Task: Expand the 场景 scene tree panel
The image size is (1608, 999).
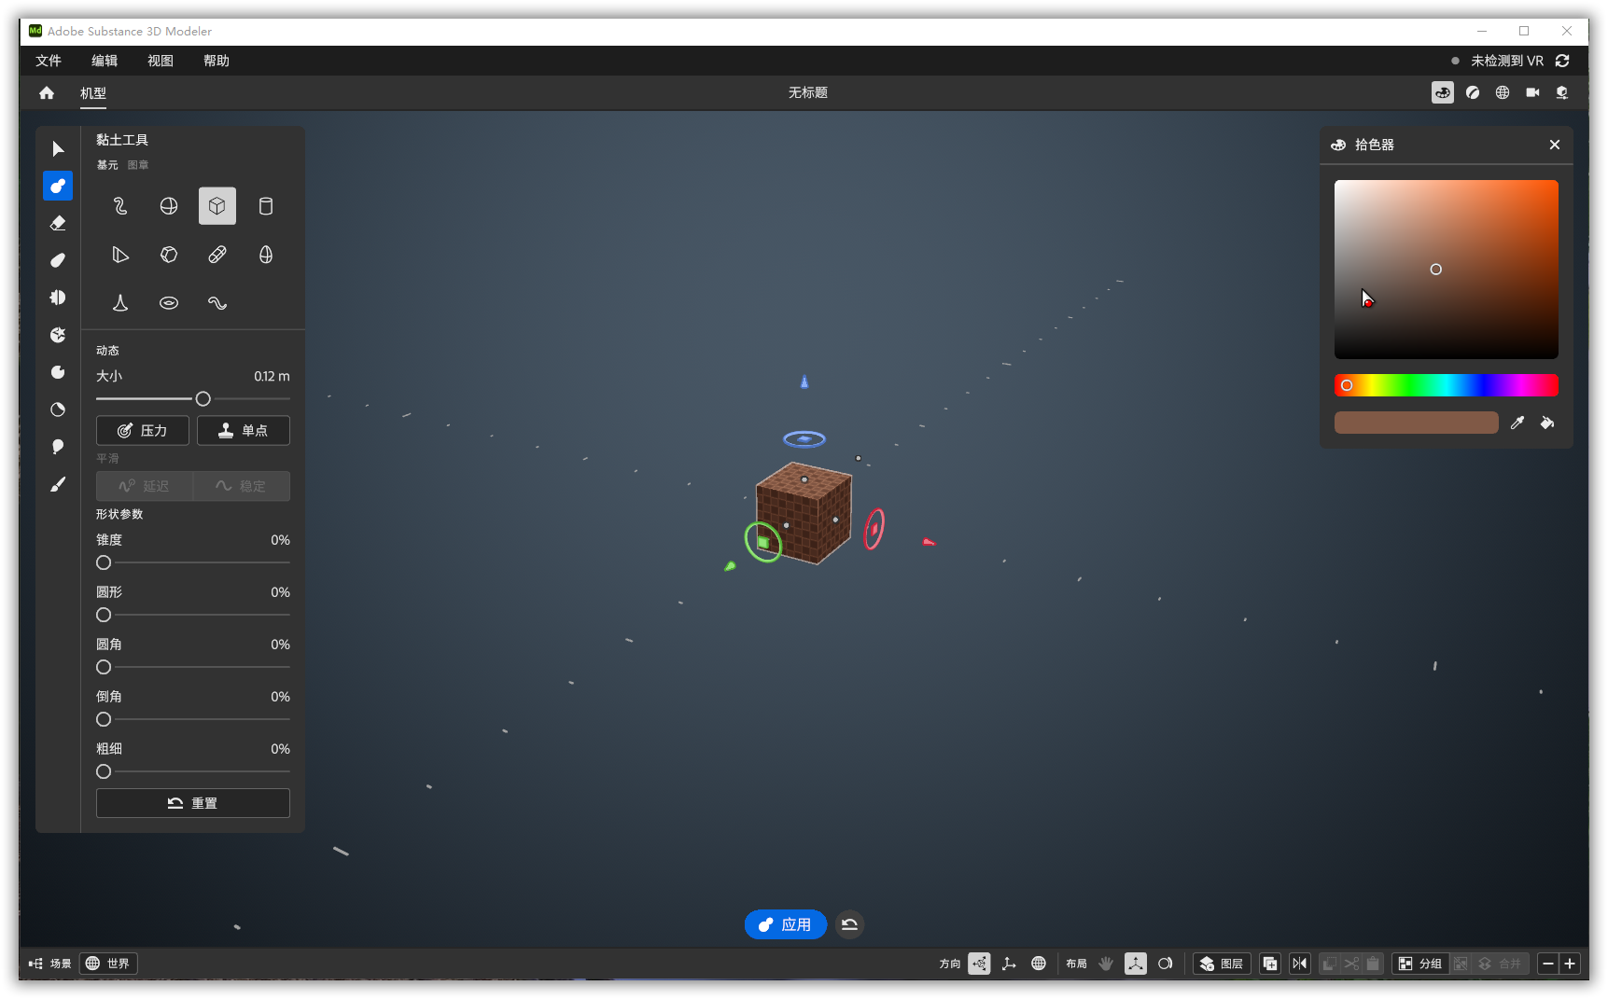Action: [x=50, y=964]
